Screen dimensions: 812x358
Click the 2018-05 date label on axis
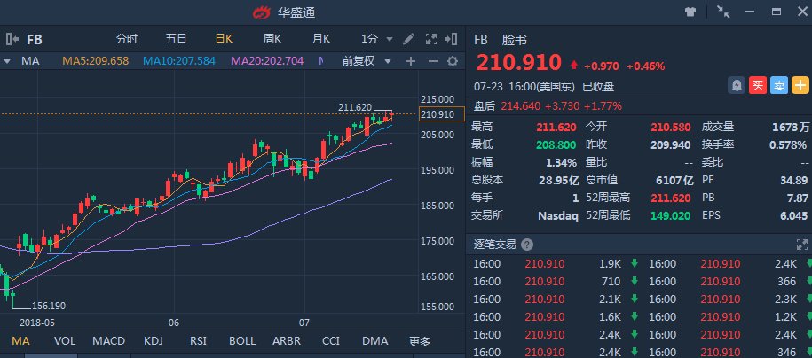37,323
